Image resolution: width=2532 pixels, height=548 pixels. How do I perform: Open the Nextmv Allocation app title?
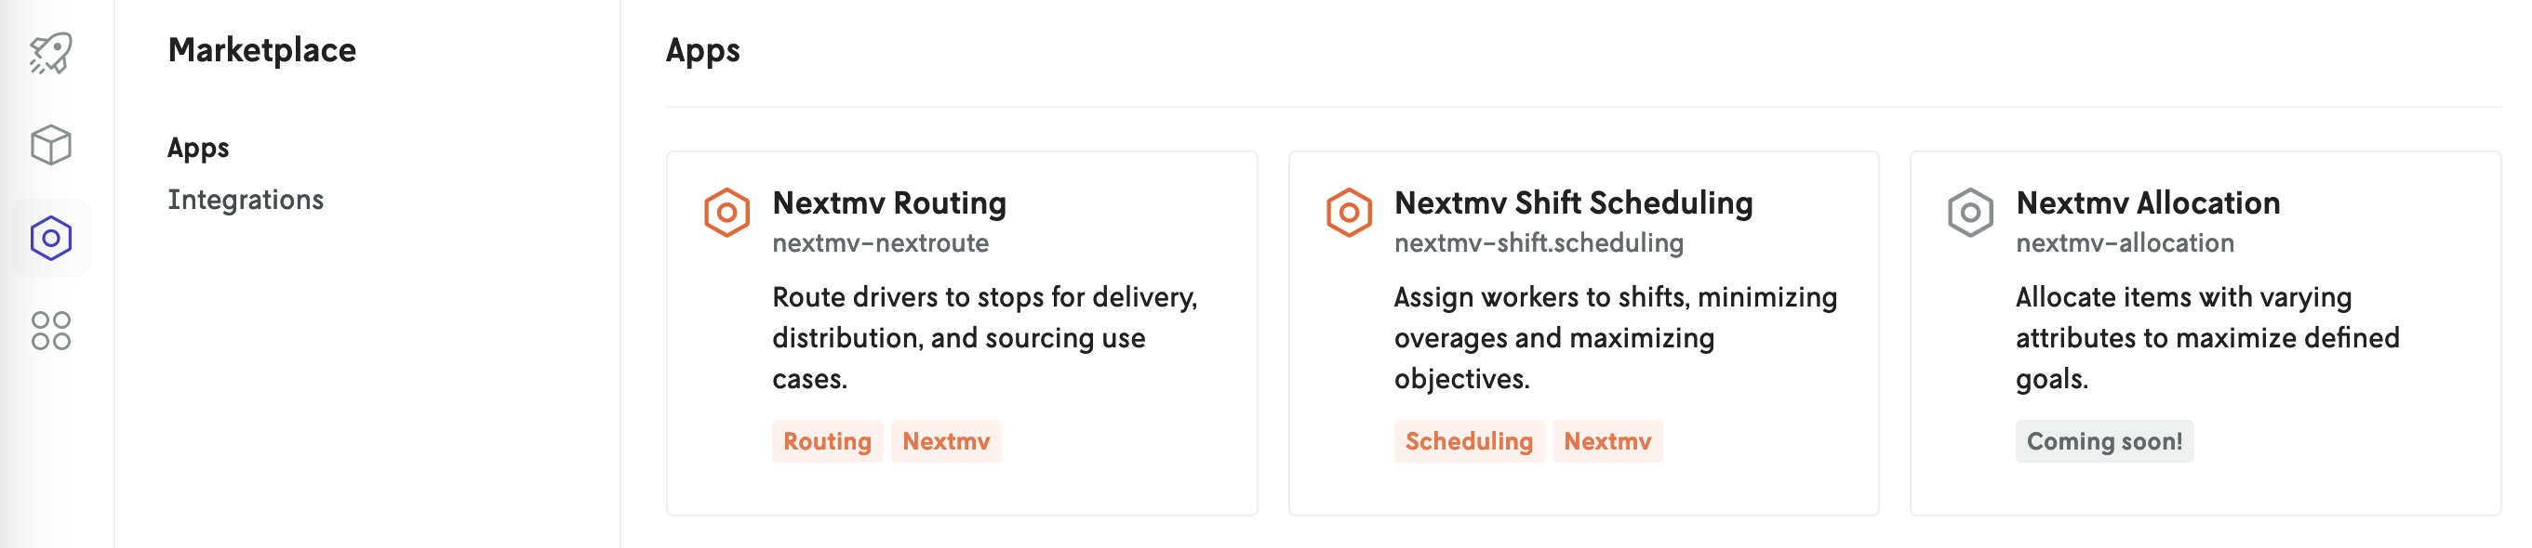pyautogui.click(x=2148, y=202)
